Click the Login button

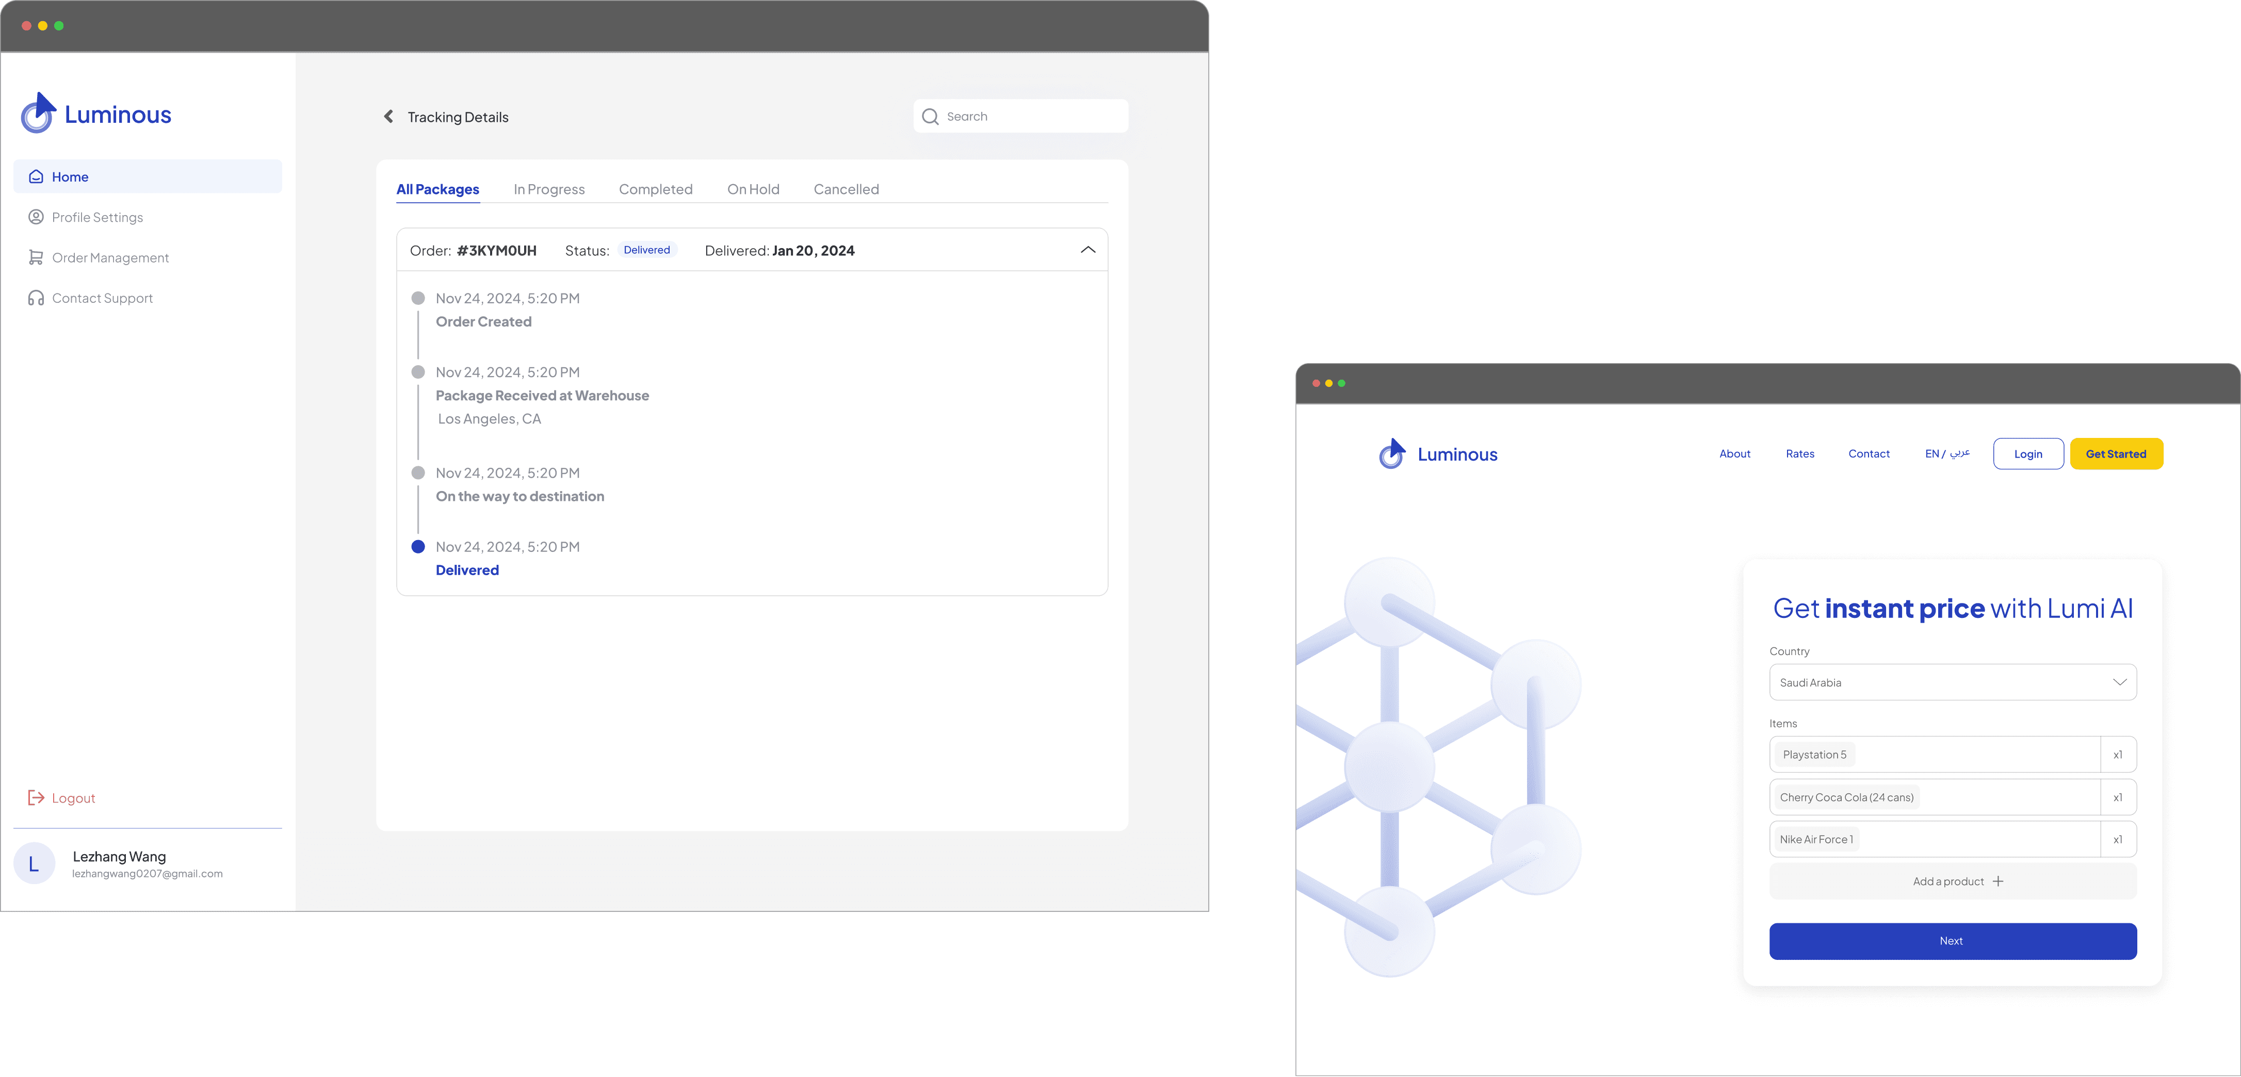pos(2028,454)
